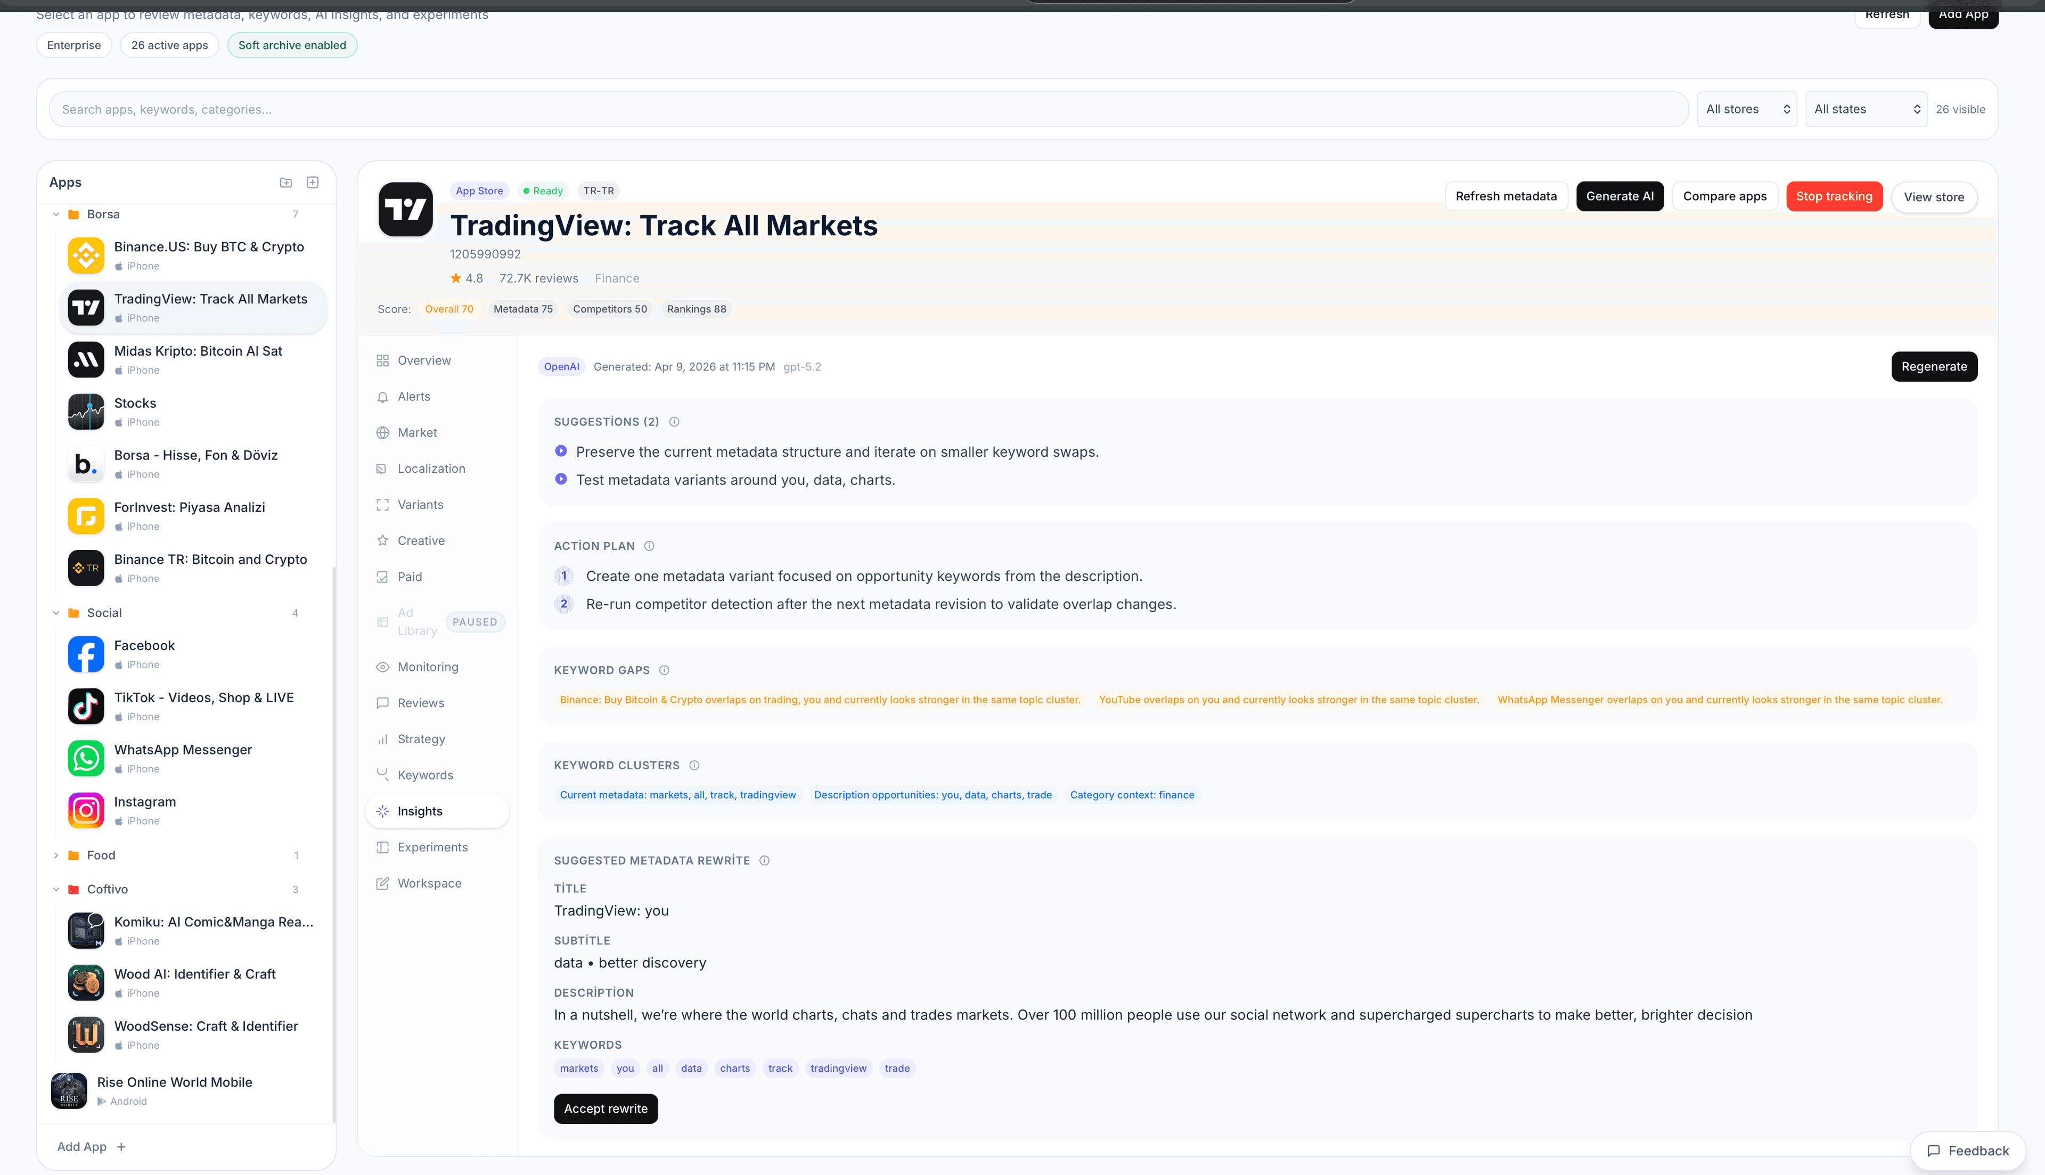Click the PAUSED badge beside Ad Library
Screen dimensions: 2045x1175
point(475,621)
